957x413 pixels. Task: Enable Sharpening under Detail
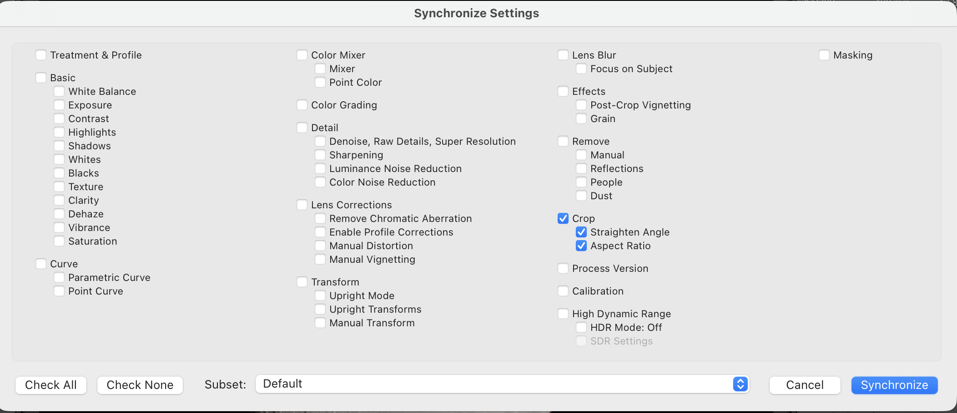tap(320, 154)
